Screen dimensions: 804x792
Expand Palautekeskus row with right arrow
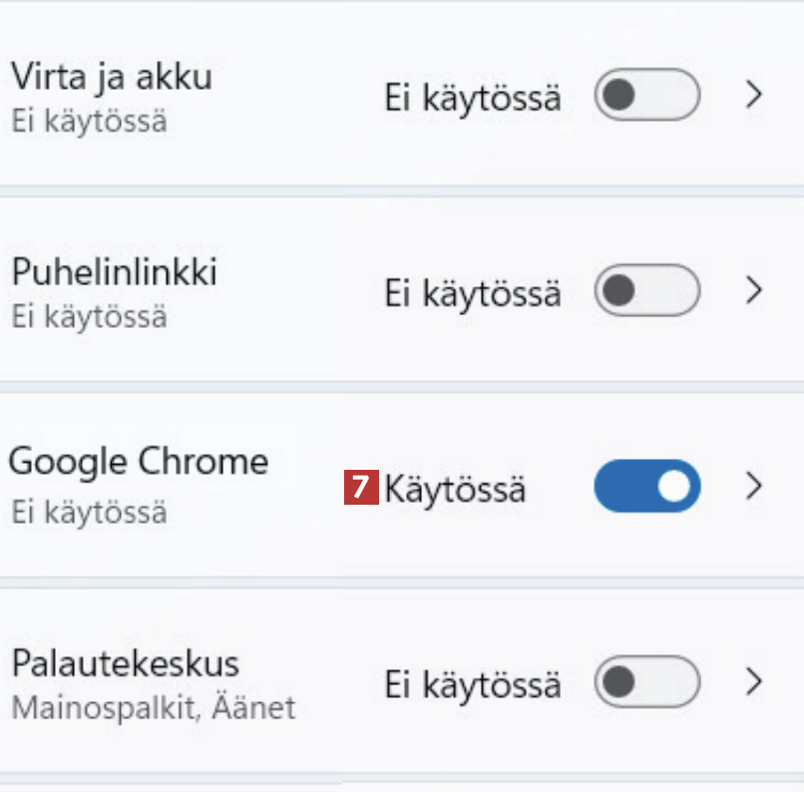(x=755, y=682)
